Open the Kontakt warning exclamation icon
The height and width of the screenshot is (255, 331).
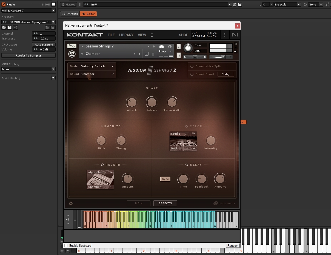[225, 35]
